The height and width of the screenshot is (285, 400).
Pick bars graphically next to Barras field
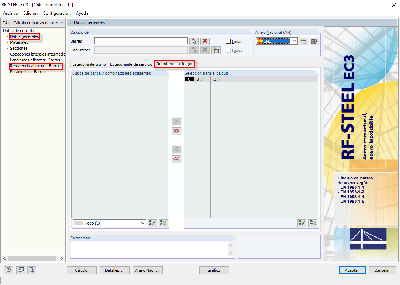tap(194, 41)
